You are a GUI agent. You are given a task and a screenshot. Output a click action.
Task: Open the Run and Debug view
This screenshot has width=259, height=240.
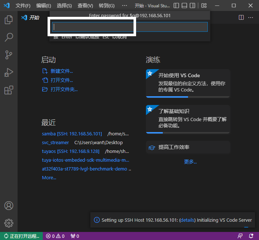tap(8, 72)
